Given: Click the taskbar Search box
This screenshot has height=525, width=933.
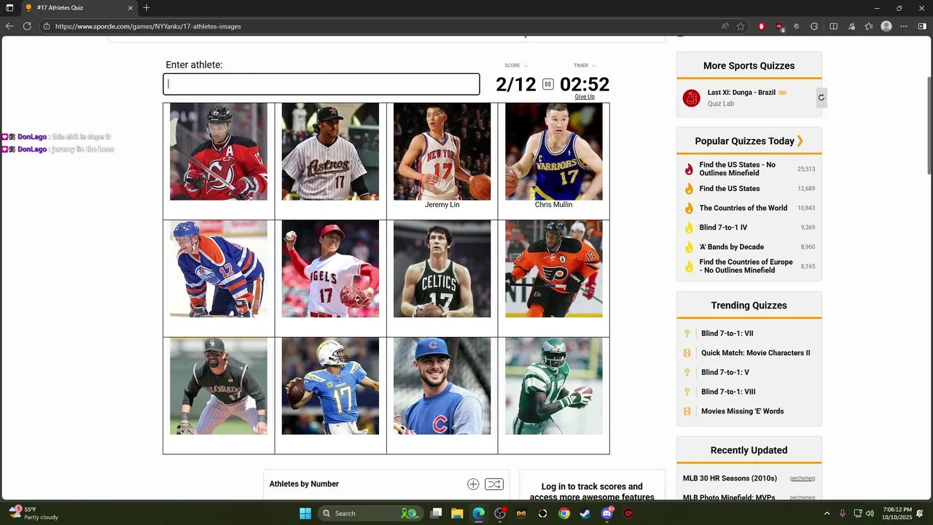Looking at the screenshot, I should pos(372,513).
